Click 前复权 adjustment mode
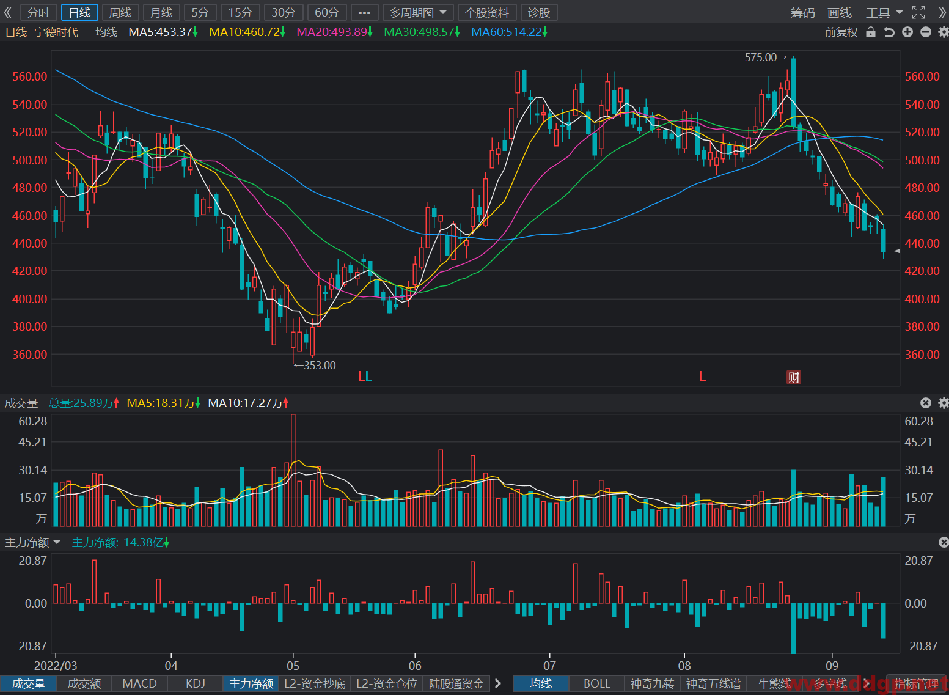949x695 pixels. (x=841, y=32)
